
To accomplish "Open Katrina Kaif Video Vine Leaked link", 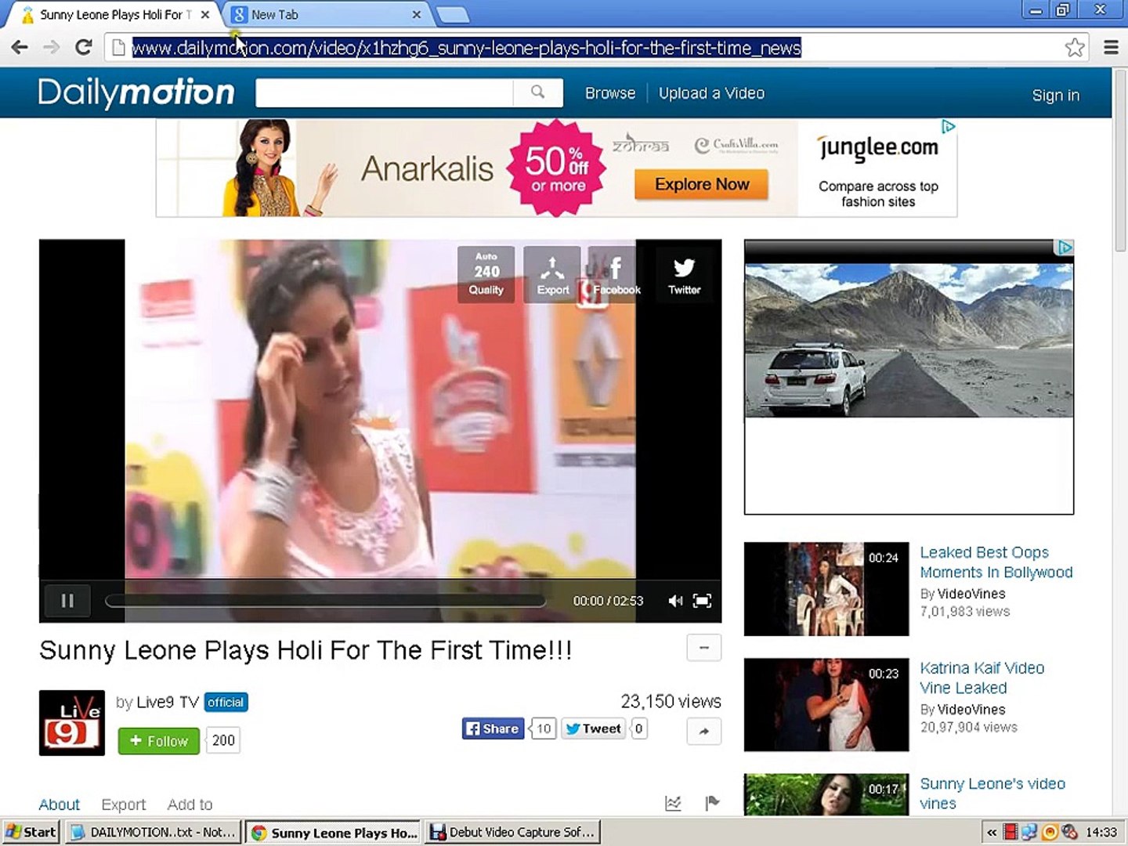I will (x=982, y=678).
